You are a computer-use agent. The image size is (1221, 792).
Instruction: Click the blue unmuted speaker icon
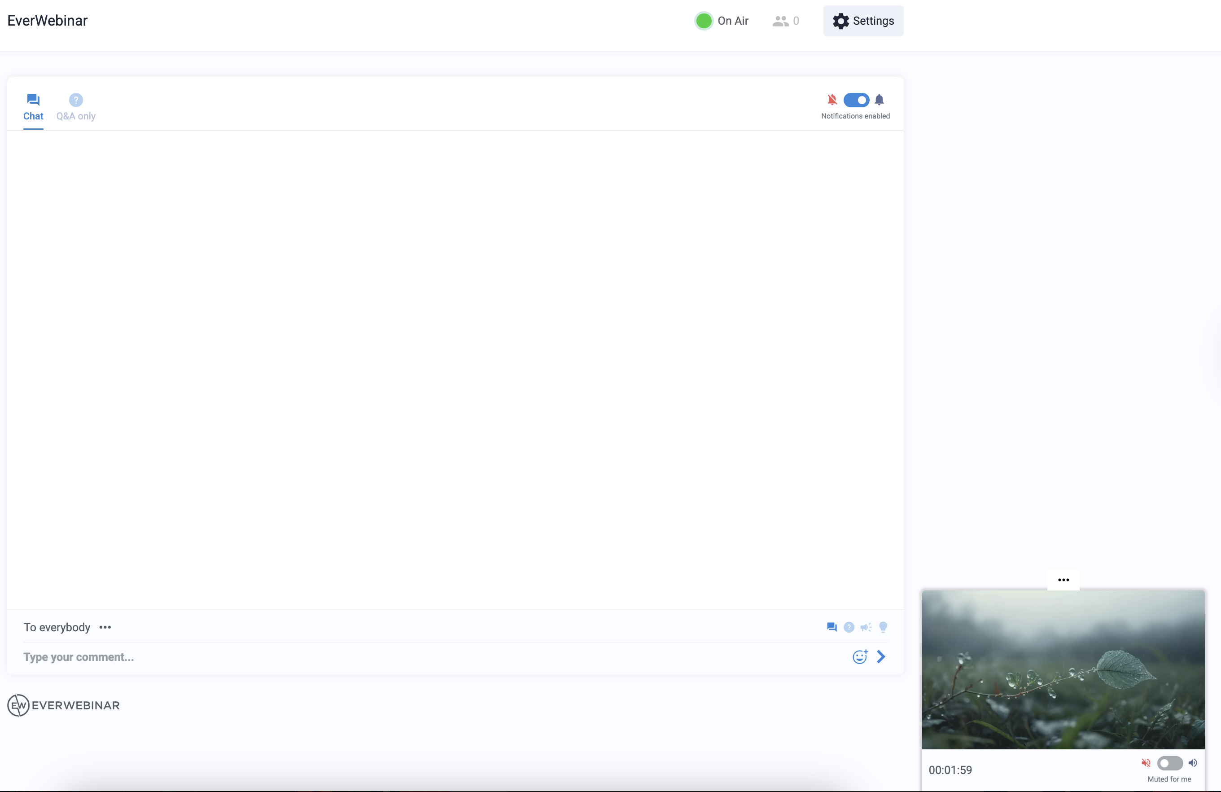click(x=1193, y=763)
